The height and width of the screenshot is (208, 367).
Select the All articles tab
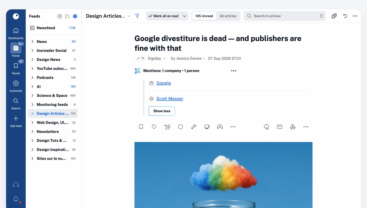228,16
